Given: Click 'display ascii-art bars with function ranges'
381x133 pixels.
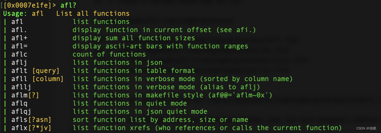Looking at the screenshot, I should click(x=160, y=46).
